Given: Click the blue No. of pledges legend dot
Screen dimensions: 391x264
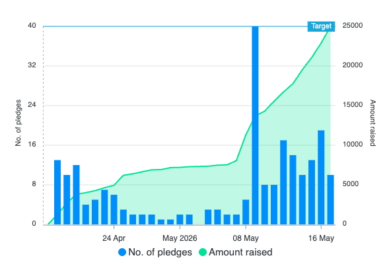Looking at the screenshot, I should pyautogui.click(x=122, y=252).
